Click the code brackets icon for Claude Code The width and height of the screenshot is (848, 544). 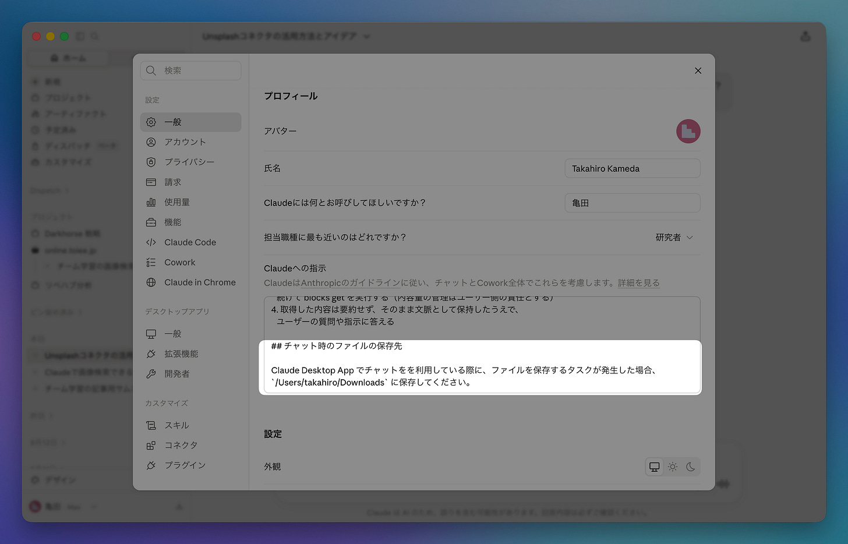click(x=151, y=242)
